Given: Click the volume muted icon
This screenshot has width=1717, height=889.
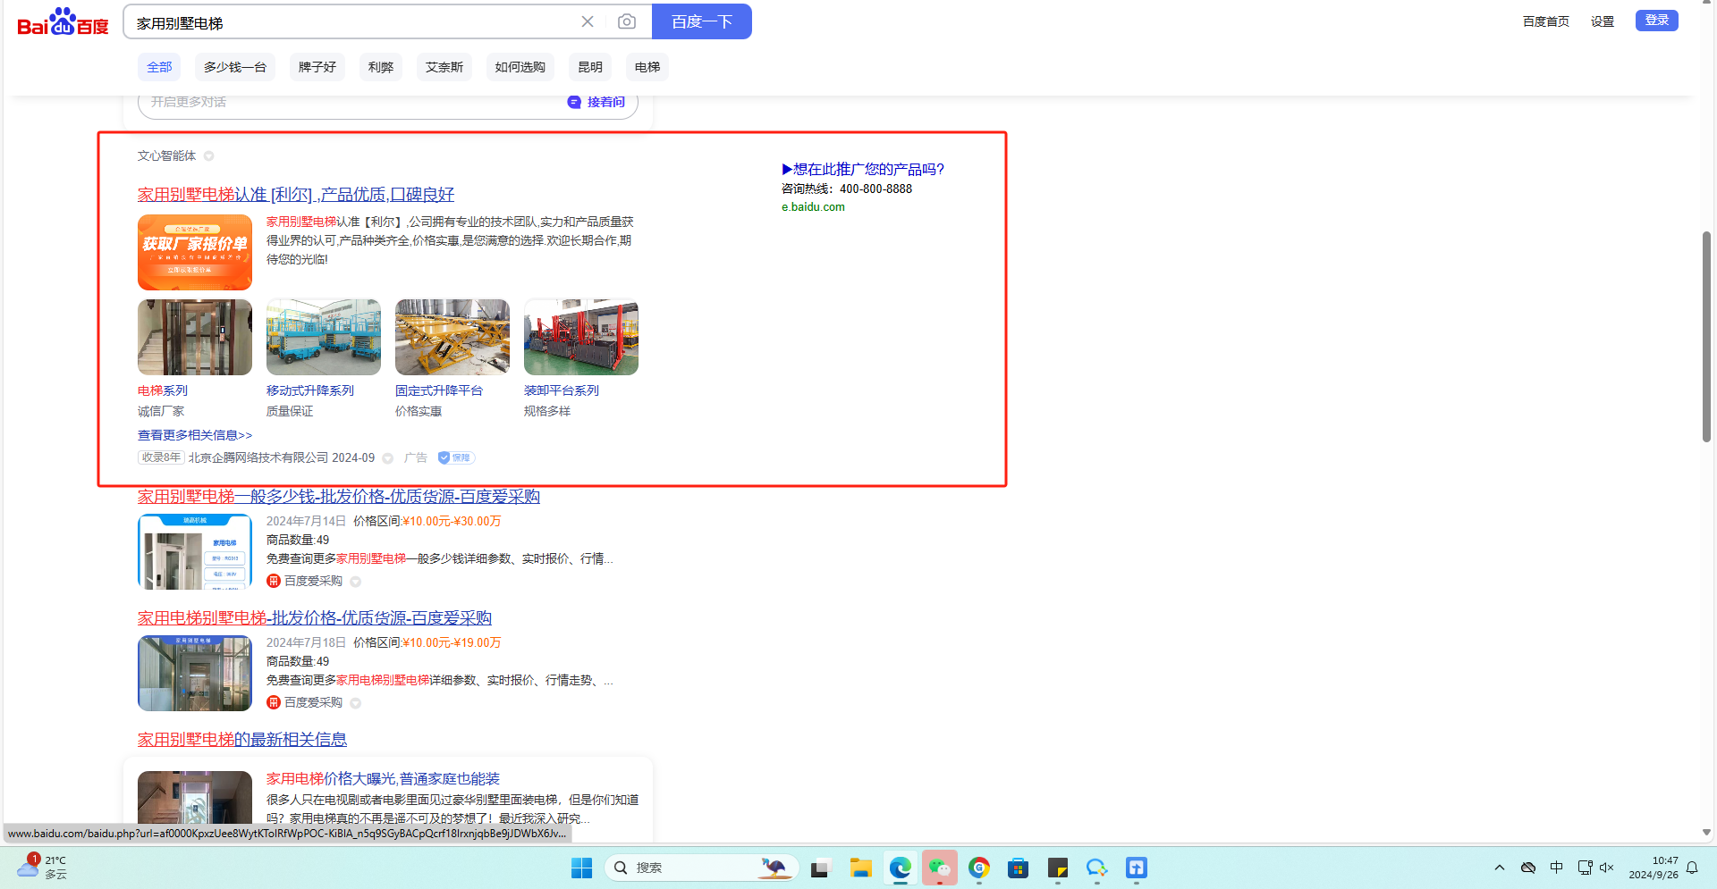Looking at the screenshot, I should tap(1607, 868).
